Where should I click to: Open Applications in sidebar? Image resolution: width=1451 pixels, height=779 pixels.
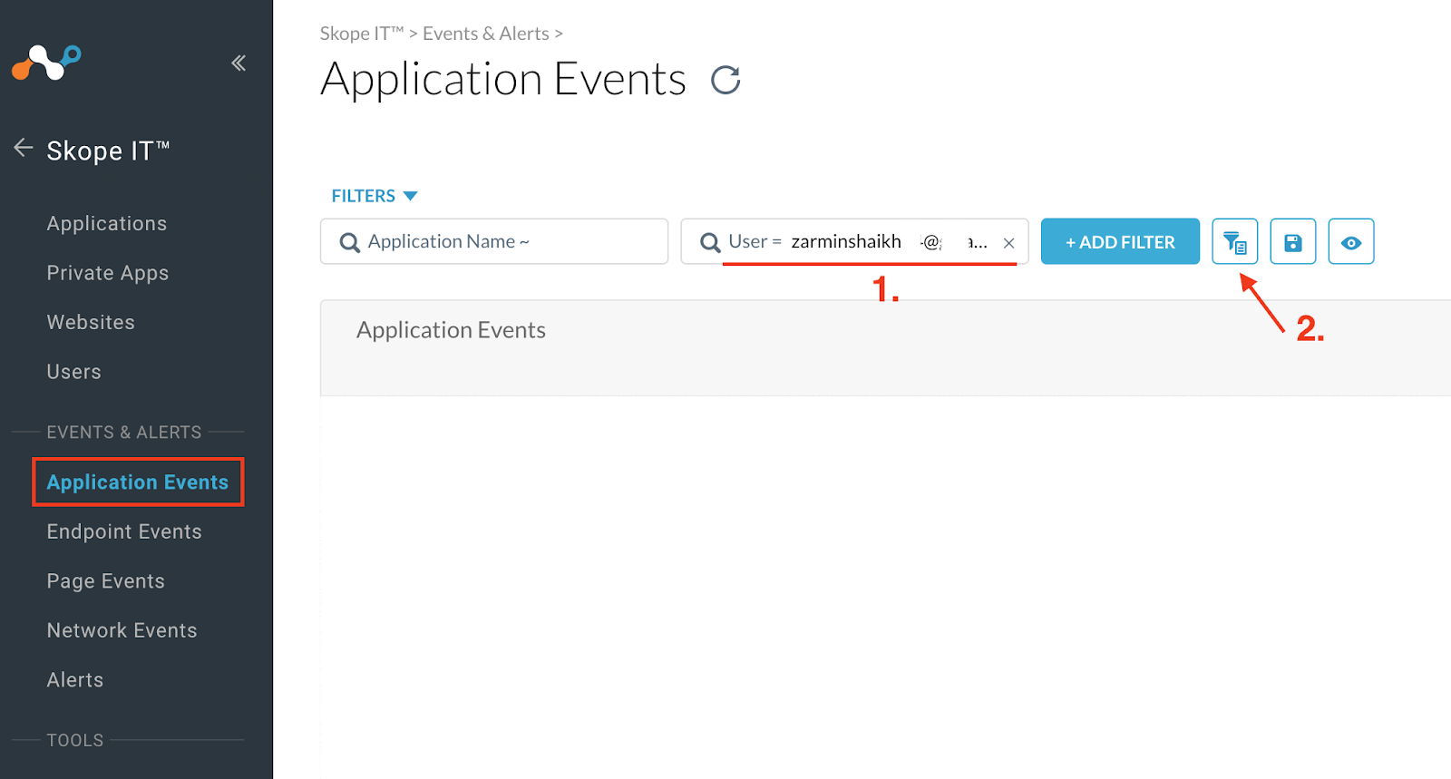pos(107,224)
